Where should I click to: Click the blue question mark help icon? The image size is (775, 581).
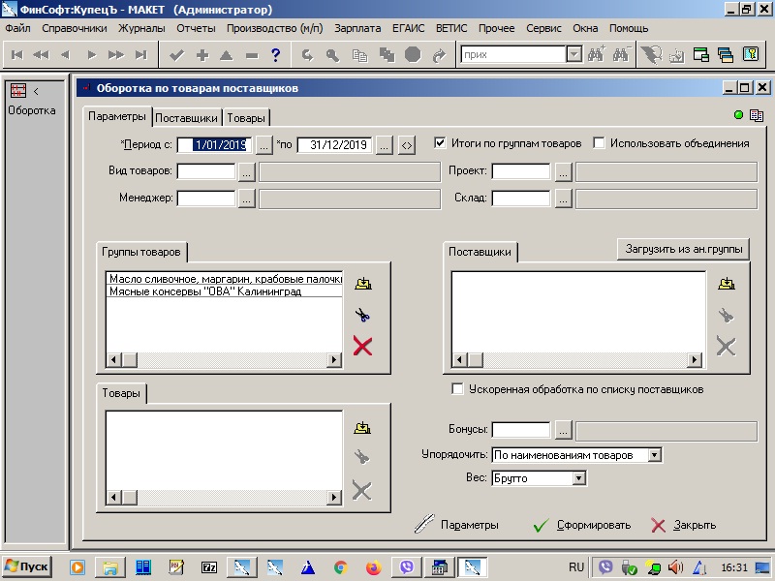[276, 55]
